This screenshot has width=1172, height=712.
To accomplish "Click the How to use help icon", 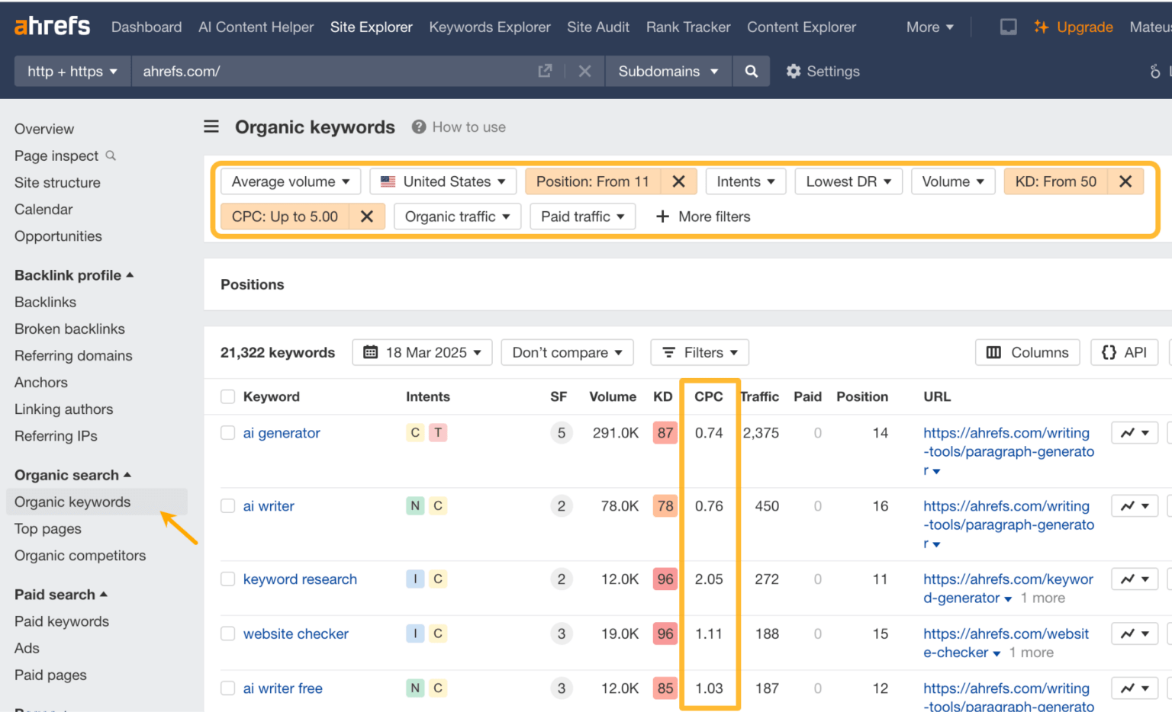I will pyautogui.click(x=419, y=127).
